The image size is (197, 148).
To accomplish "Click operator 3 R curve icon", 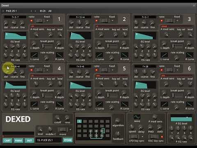I will click(190, 55).
